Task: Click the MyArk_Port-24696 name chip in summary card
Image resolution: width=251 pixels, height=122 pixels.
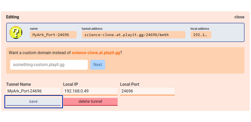Action: click(x=53, y=35)
